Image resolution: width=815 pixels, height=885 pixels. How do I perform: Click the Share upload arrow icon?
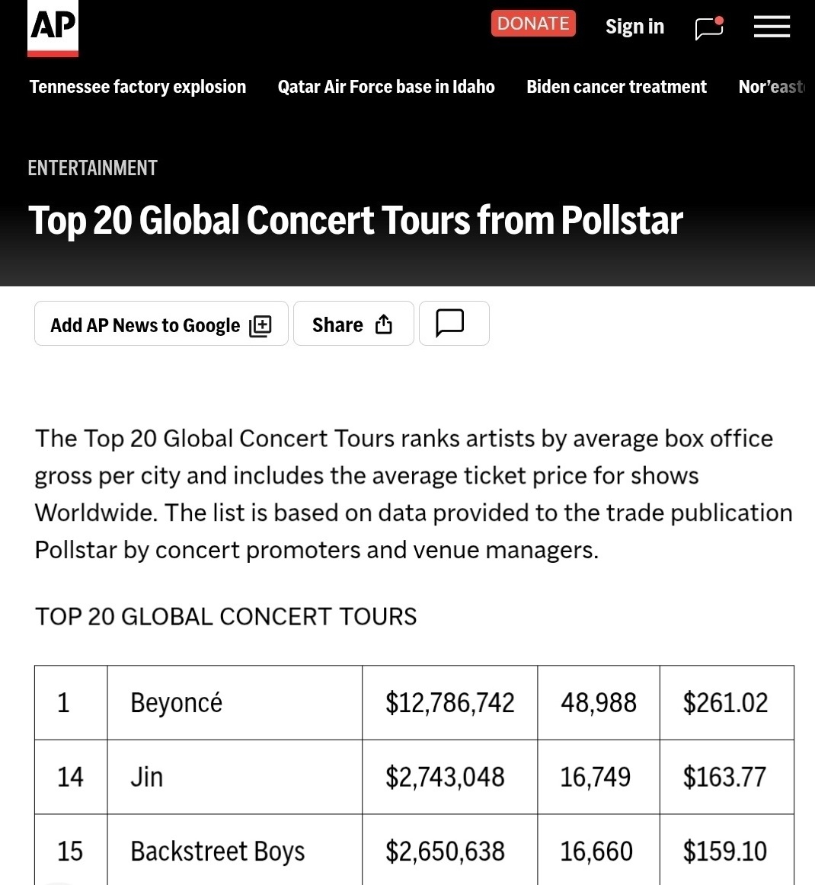point(384,324)
